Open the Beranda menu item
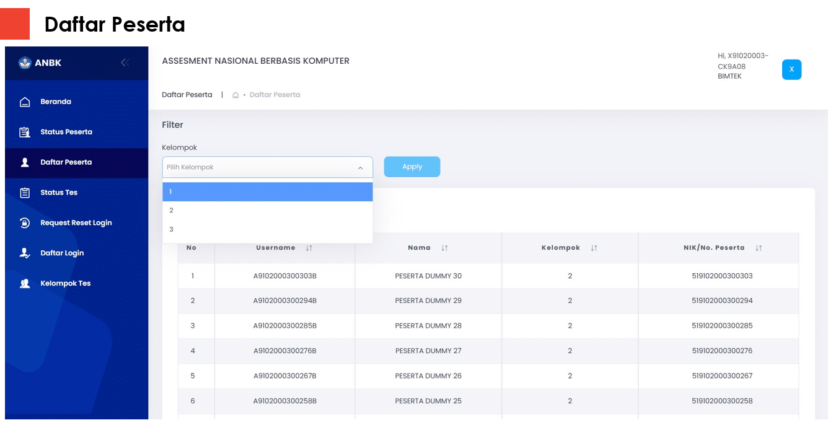 click(x=76, y=102)
